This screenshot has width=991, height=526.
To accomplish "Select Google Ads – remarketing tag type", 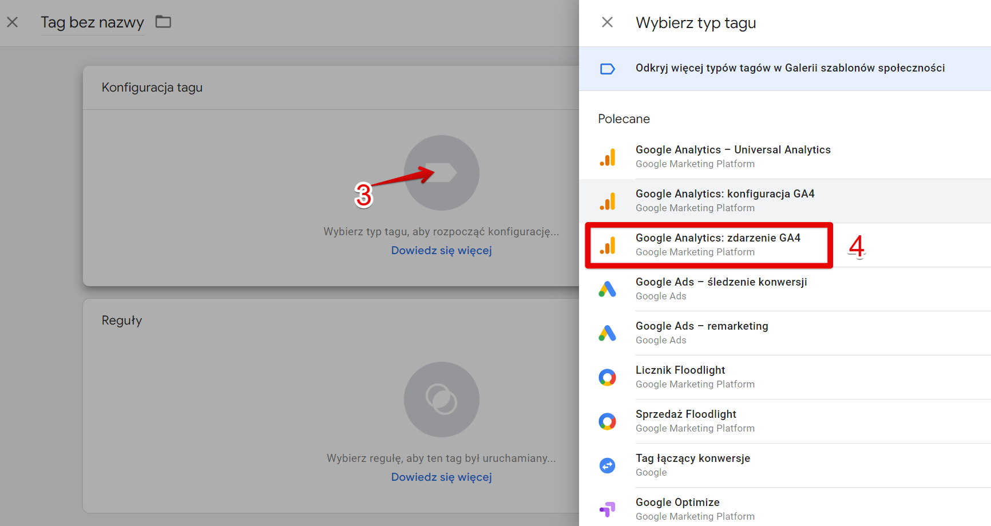I will 785,333.
